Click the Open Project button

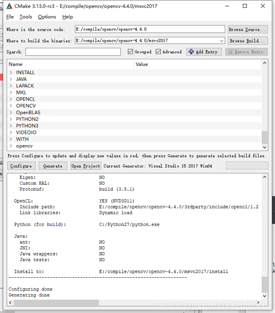click(x=86, y=166)
